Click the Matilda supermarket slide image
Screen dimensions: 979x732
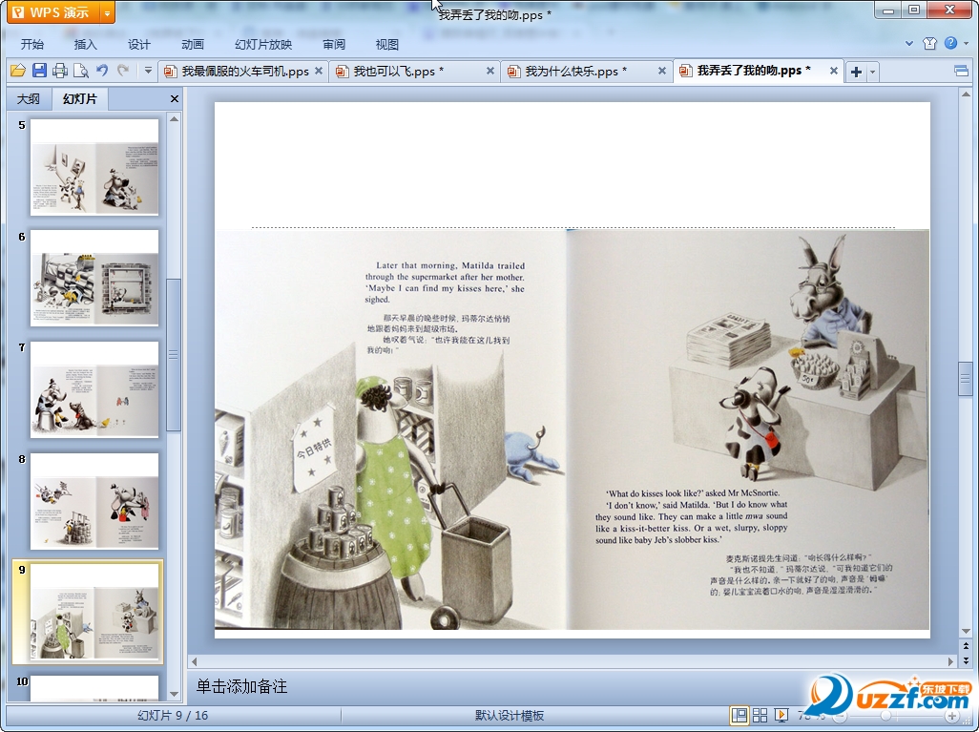point(572,429)
